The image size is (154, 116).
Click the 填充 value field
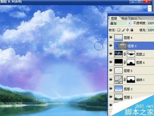tap(151, 30)
